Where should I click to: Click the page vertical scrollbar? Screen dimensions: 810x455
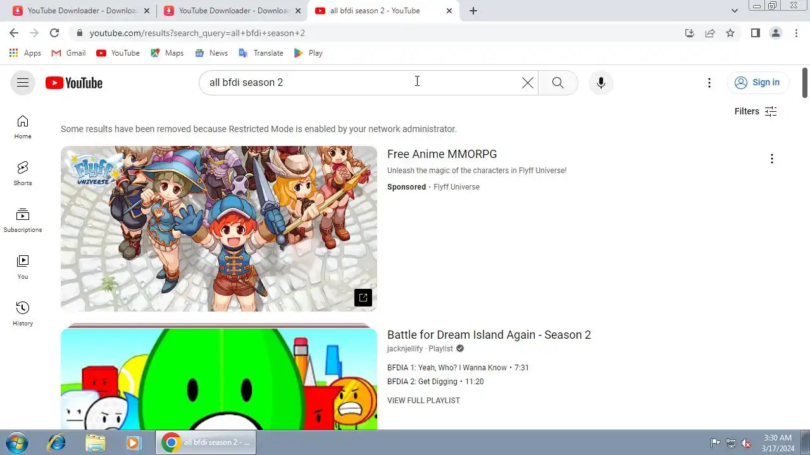point(805,83)
